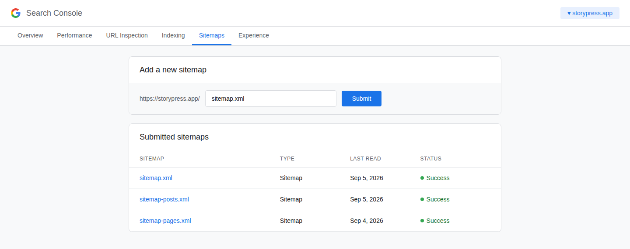The image size is (630, 249).
Task: Click the Sitemaps tab
Action: 212,35
